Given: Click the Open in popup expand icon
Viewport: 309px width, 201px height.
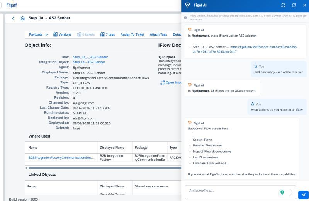Looking at the screenshot, I should (x=162, y=83).
